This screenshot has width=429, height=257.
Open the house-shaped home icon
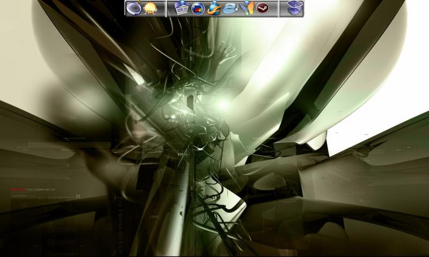(181, 8)
